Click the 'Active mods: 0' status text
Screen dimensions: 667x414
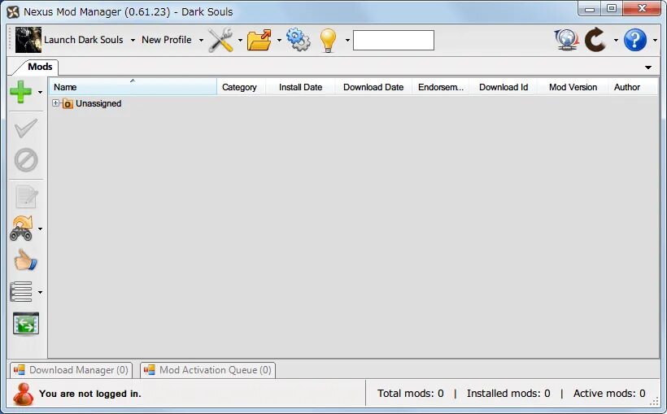tap(609, 394)
